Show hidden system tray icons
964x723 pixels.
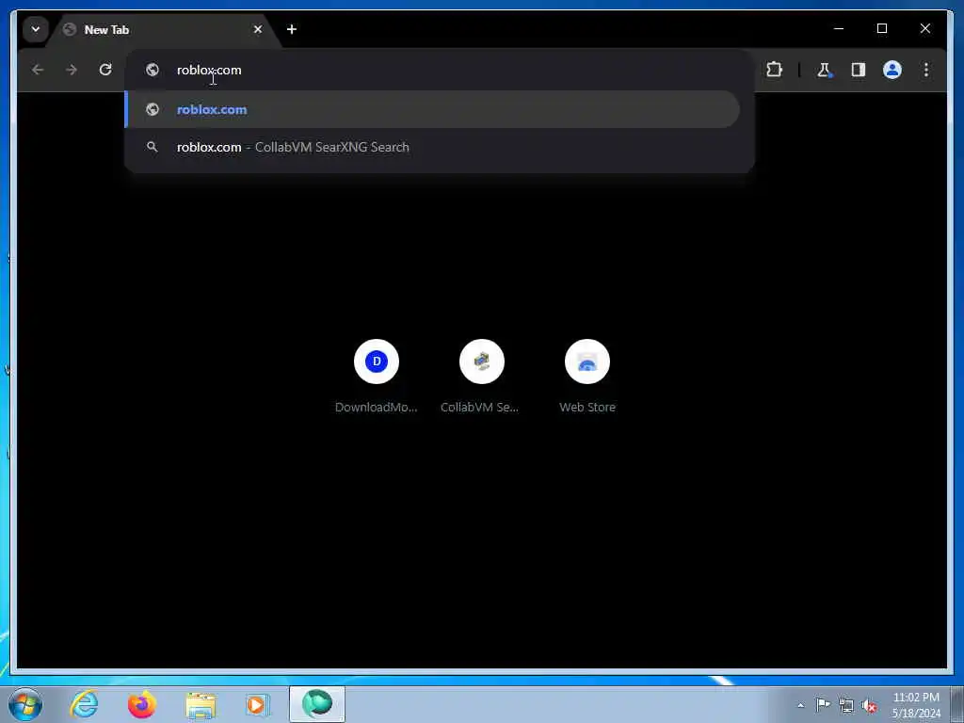(x=800, y=706)
